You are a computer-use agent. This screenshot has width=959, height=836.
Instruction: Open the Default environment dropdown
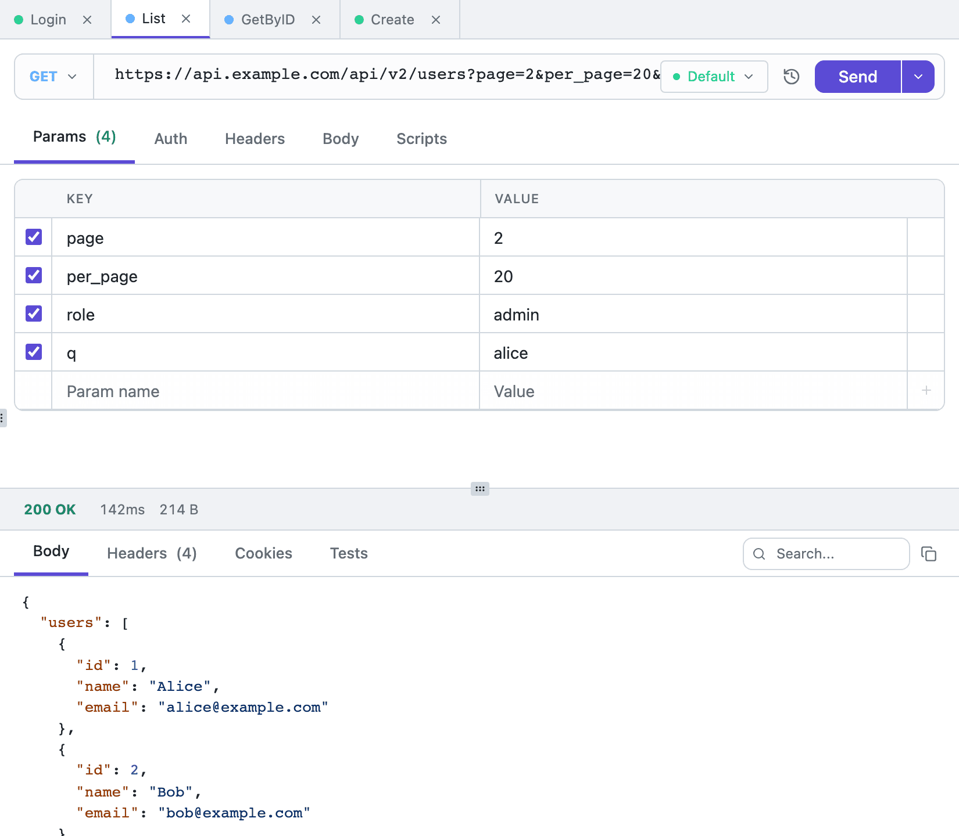point(714,77)
